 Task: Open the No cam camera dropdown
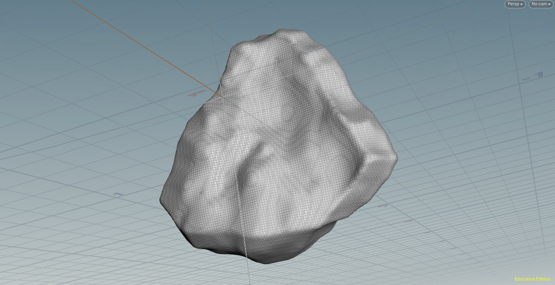[x=540, y=4]
